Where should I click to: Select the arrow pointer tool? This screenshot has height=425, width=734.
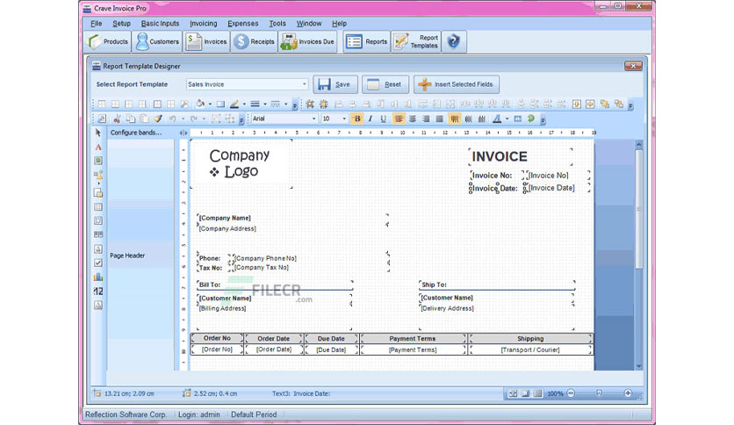(x=97, y=133)
